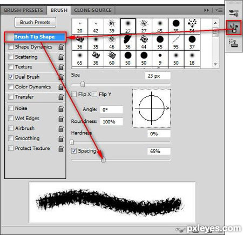Open the Clone Source stamp icon in dock
The image size is (243, 235).
(234, 43)
